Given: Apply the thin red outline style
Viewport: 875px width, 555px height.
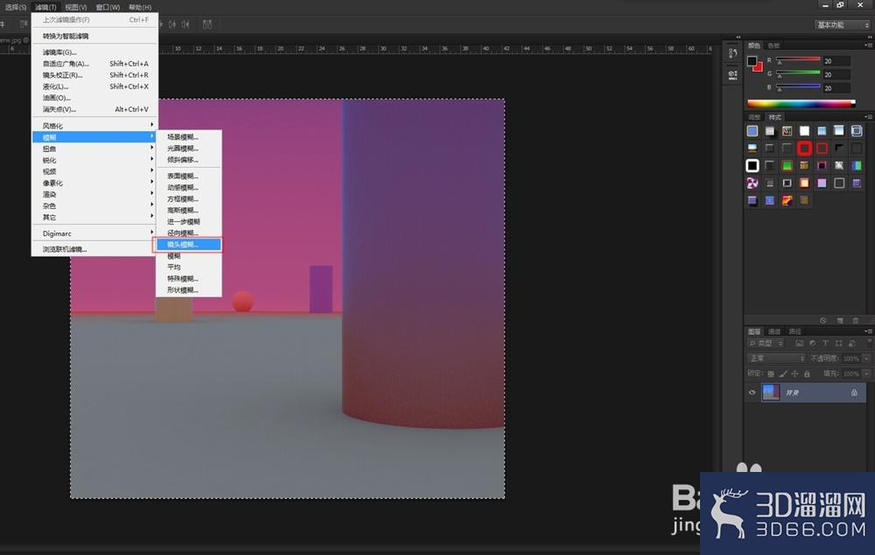Looking at the screenshot, I should [822, 149].
